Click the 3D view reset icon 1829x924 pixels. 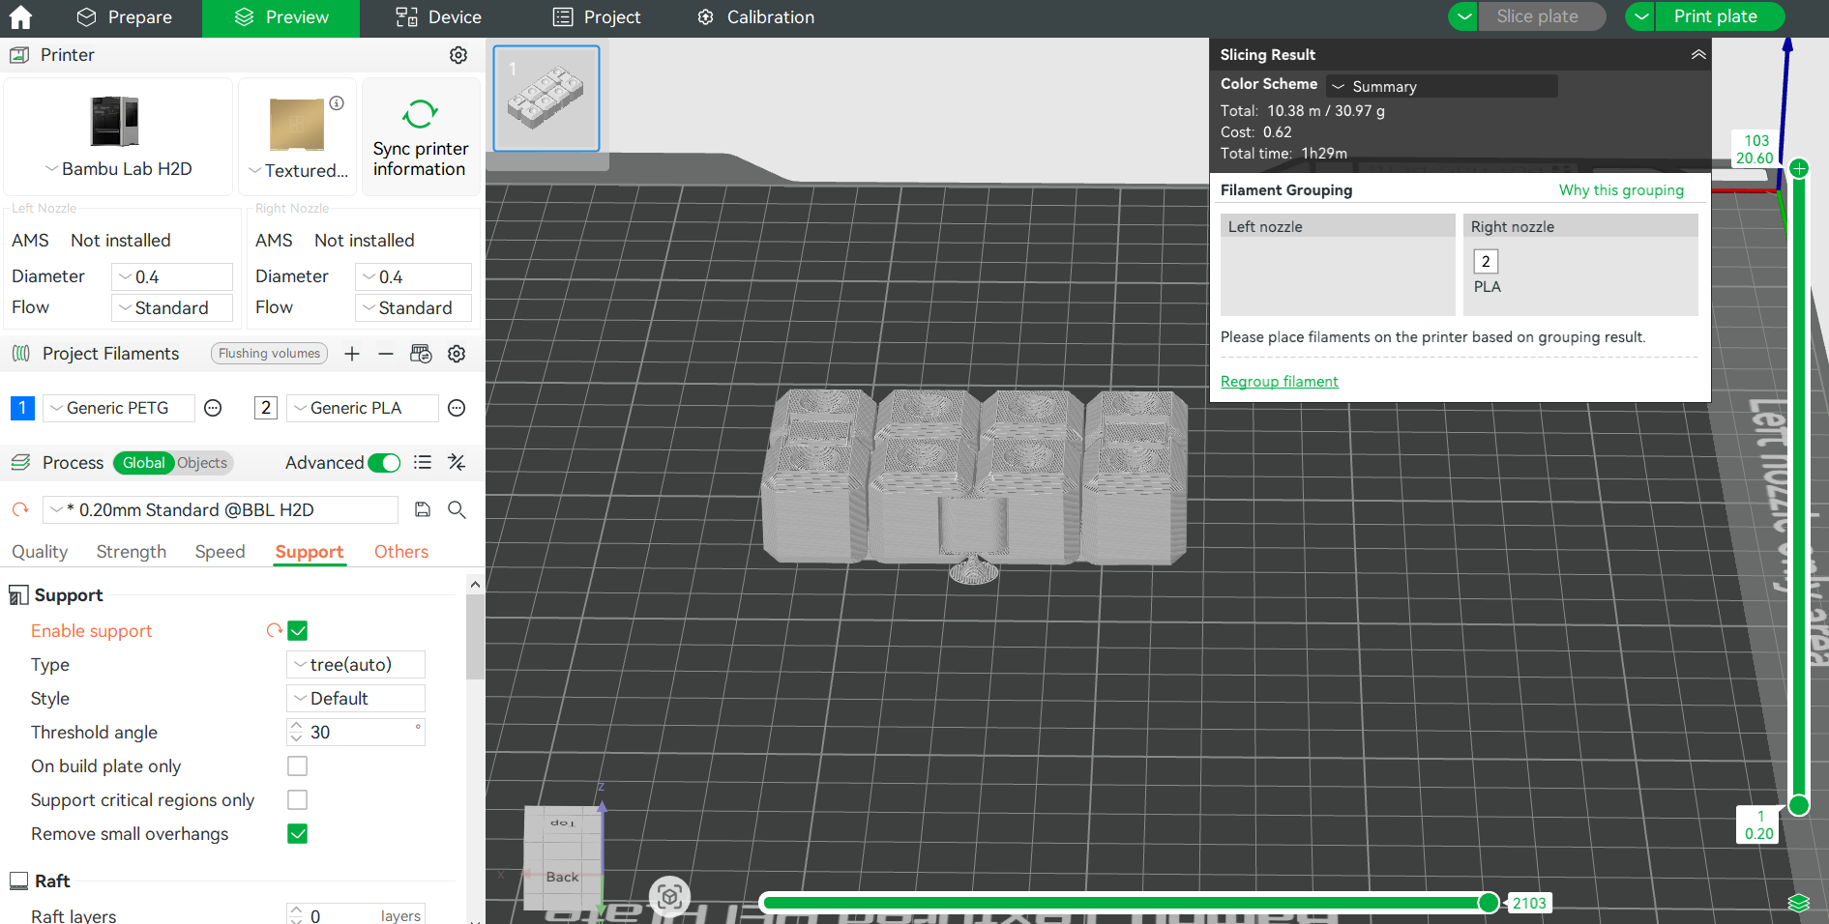tap(669, 897)
